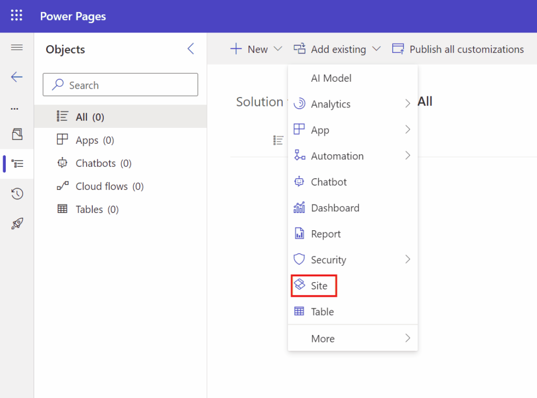
Task: Click Publish all customizations
Action: tap(458, 49)
